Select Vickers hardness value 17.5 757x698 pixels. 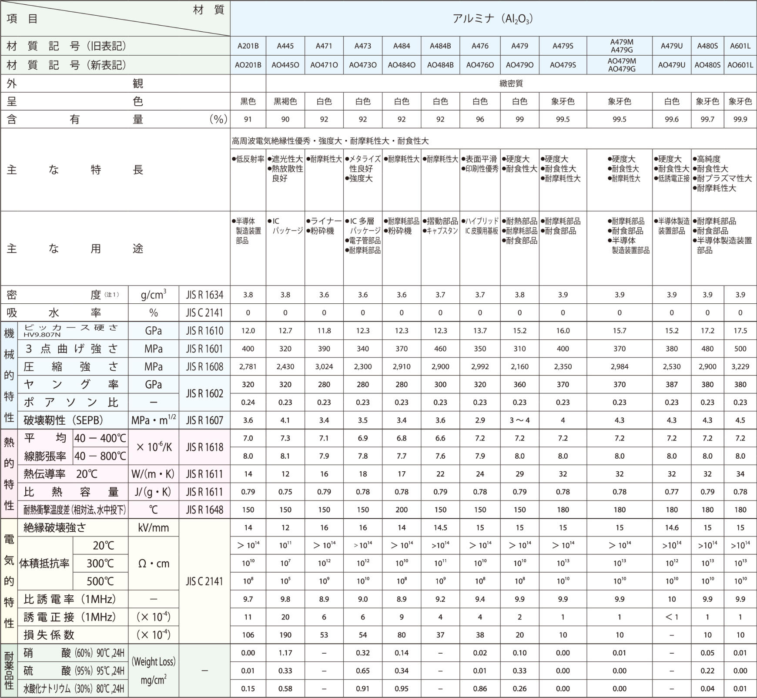(x=740, y=331)
